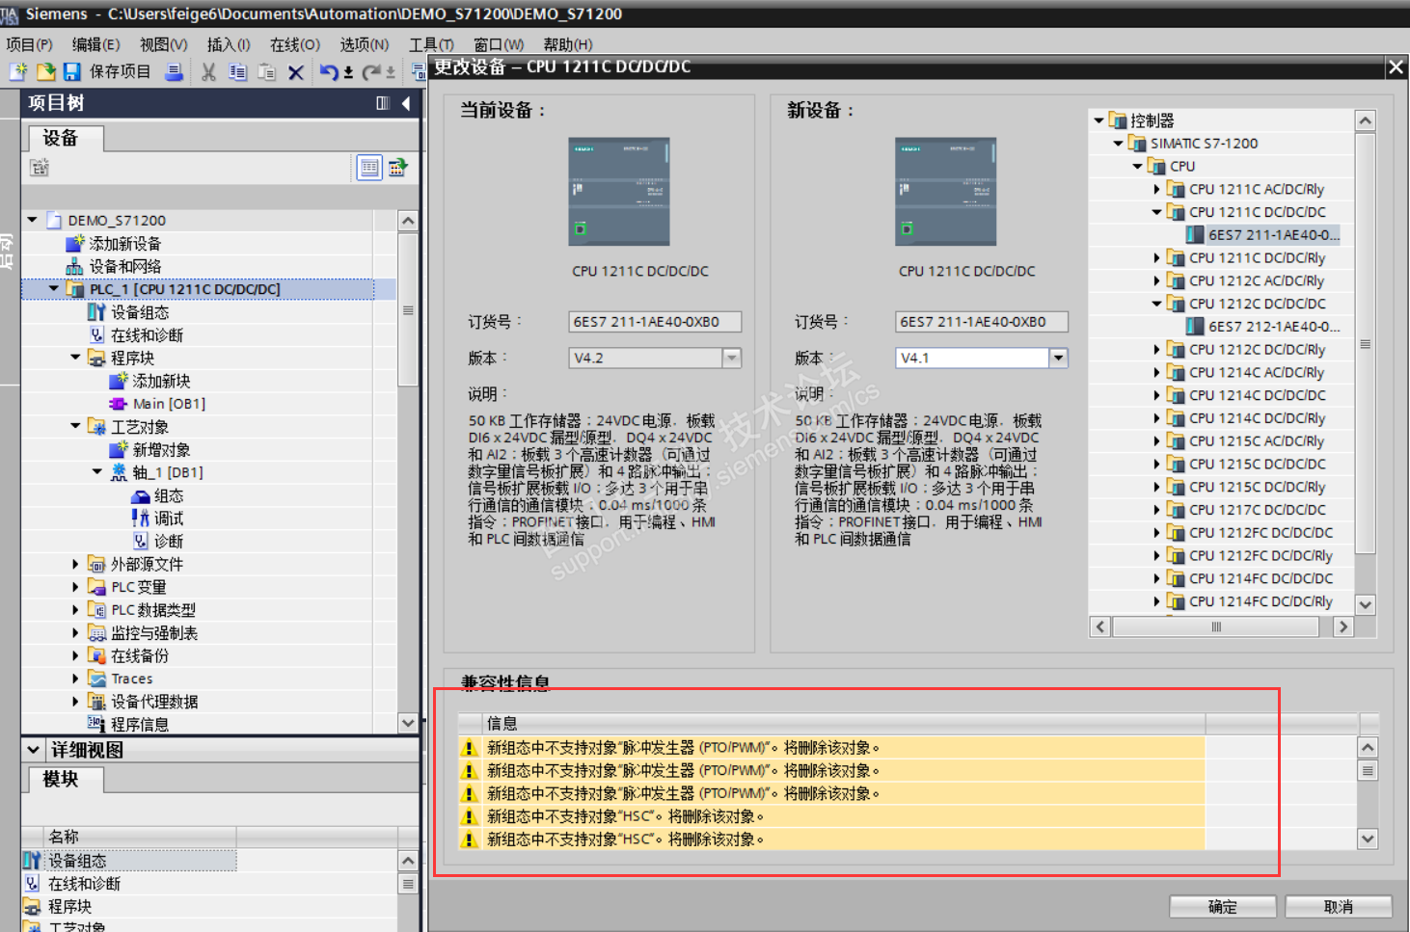Expand the 监控与强制表 folder
The height and width of the screenshot is (932, 1410).
point(75,633)
